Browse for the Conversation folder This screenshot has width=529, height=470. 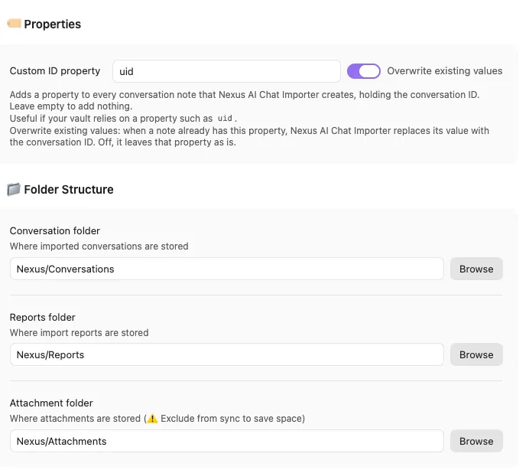[x=476, y=269]
